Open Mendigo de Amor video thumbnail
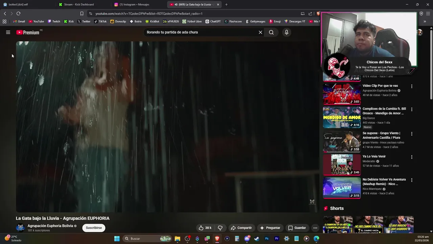The image size is (433, 244). click(342, 117)
